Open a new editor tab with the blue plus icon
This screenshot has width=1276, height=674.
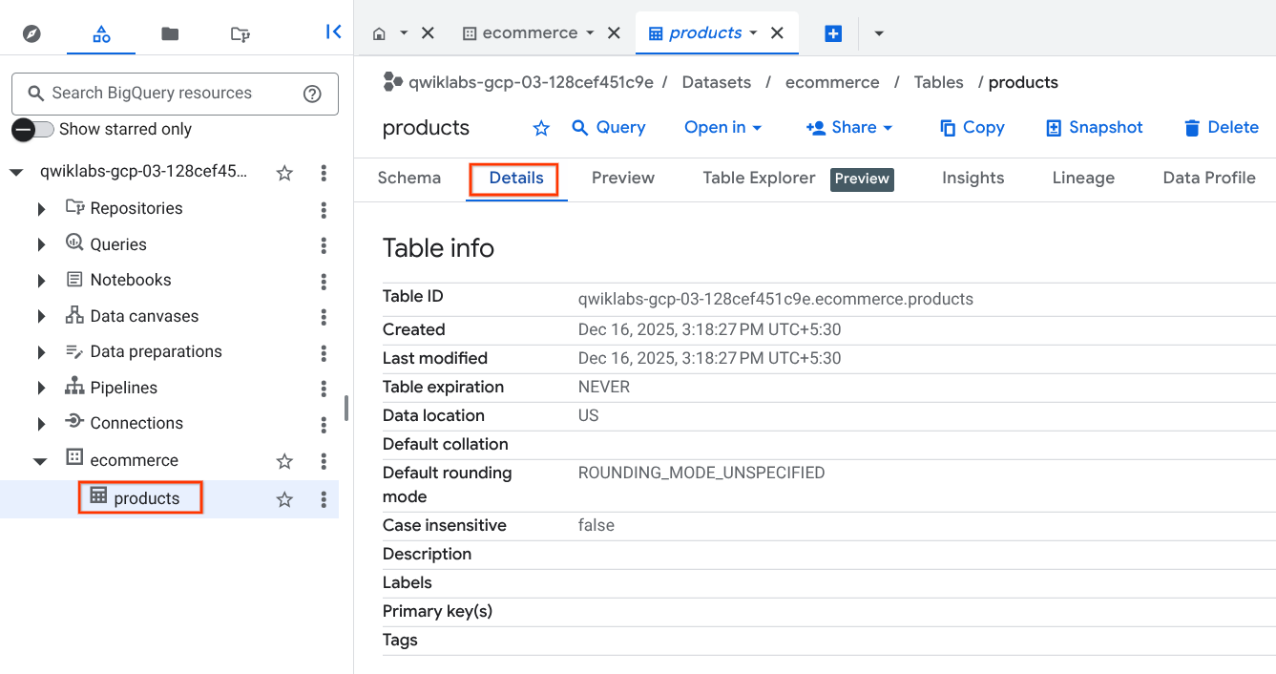click(x=832, y=32)
